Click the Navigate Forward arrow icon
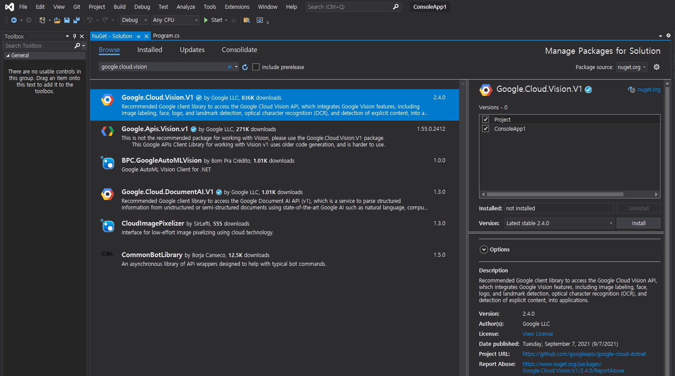The height and width of the screenshot is (376, 675). click(x=29, y=20)
